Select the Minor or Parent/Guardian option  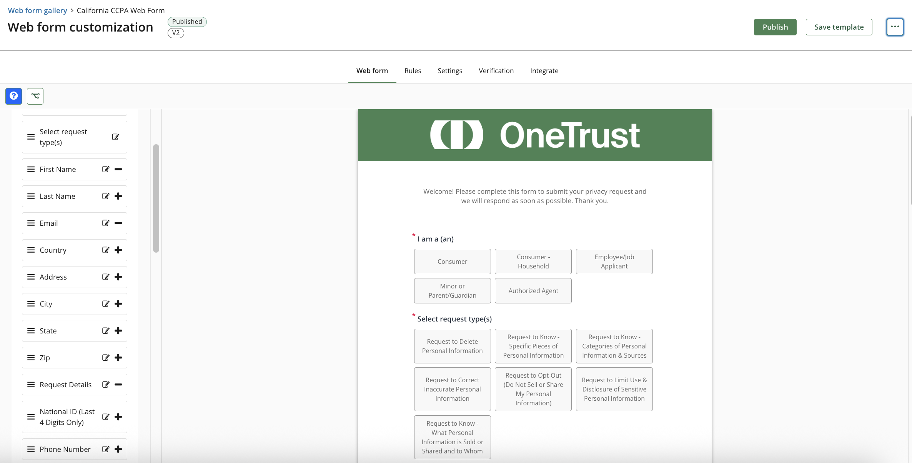pyautogui.click(x=452, y=291)
